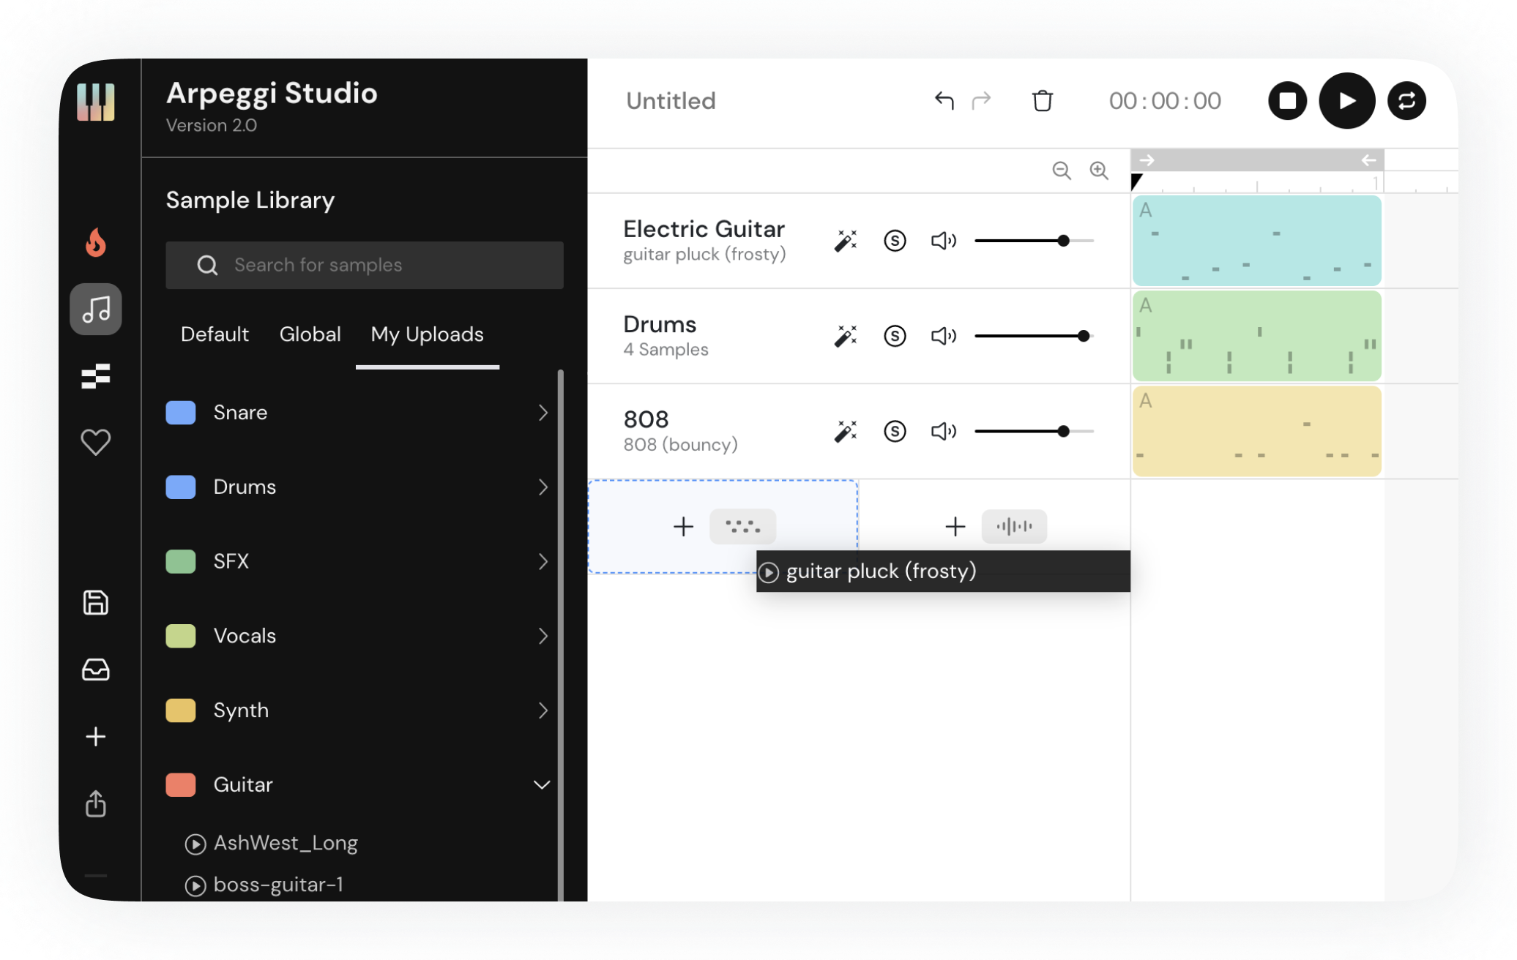Expand the Snare sample folder
Screen dimensions: 1517x960
(543, 413)
